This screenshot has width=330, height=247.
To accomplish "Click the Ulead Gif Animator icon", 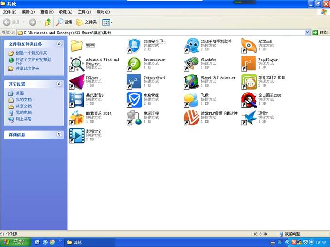I will [191, 81].
